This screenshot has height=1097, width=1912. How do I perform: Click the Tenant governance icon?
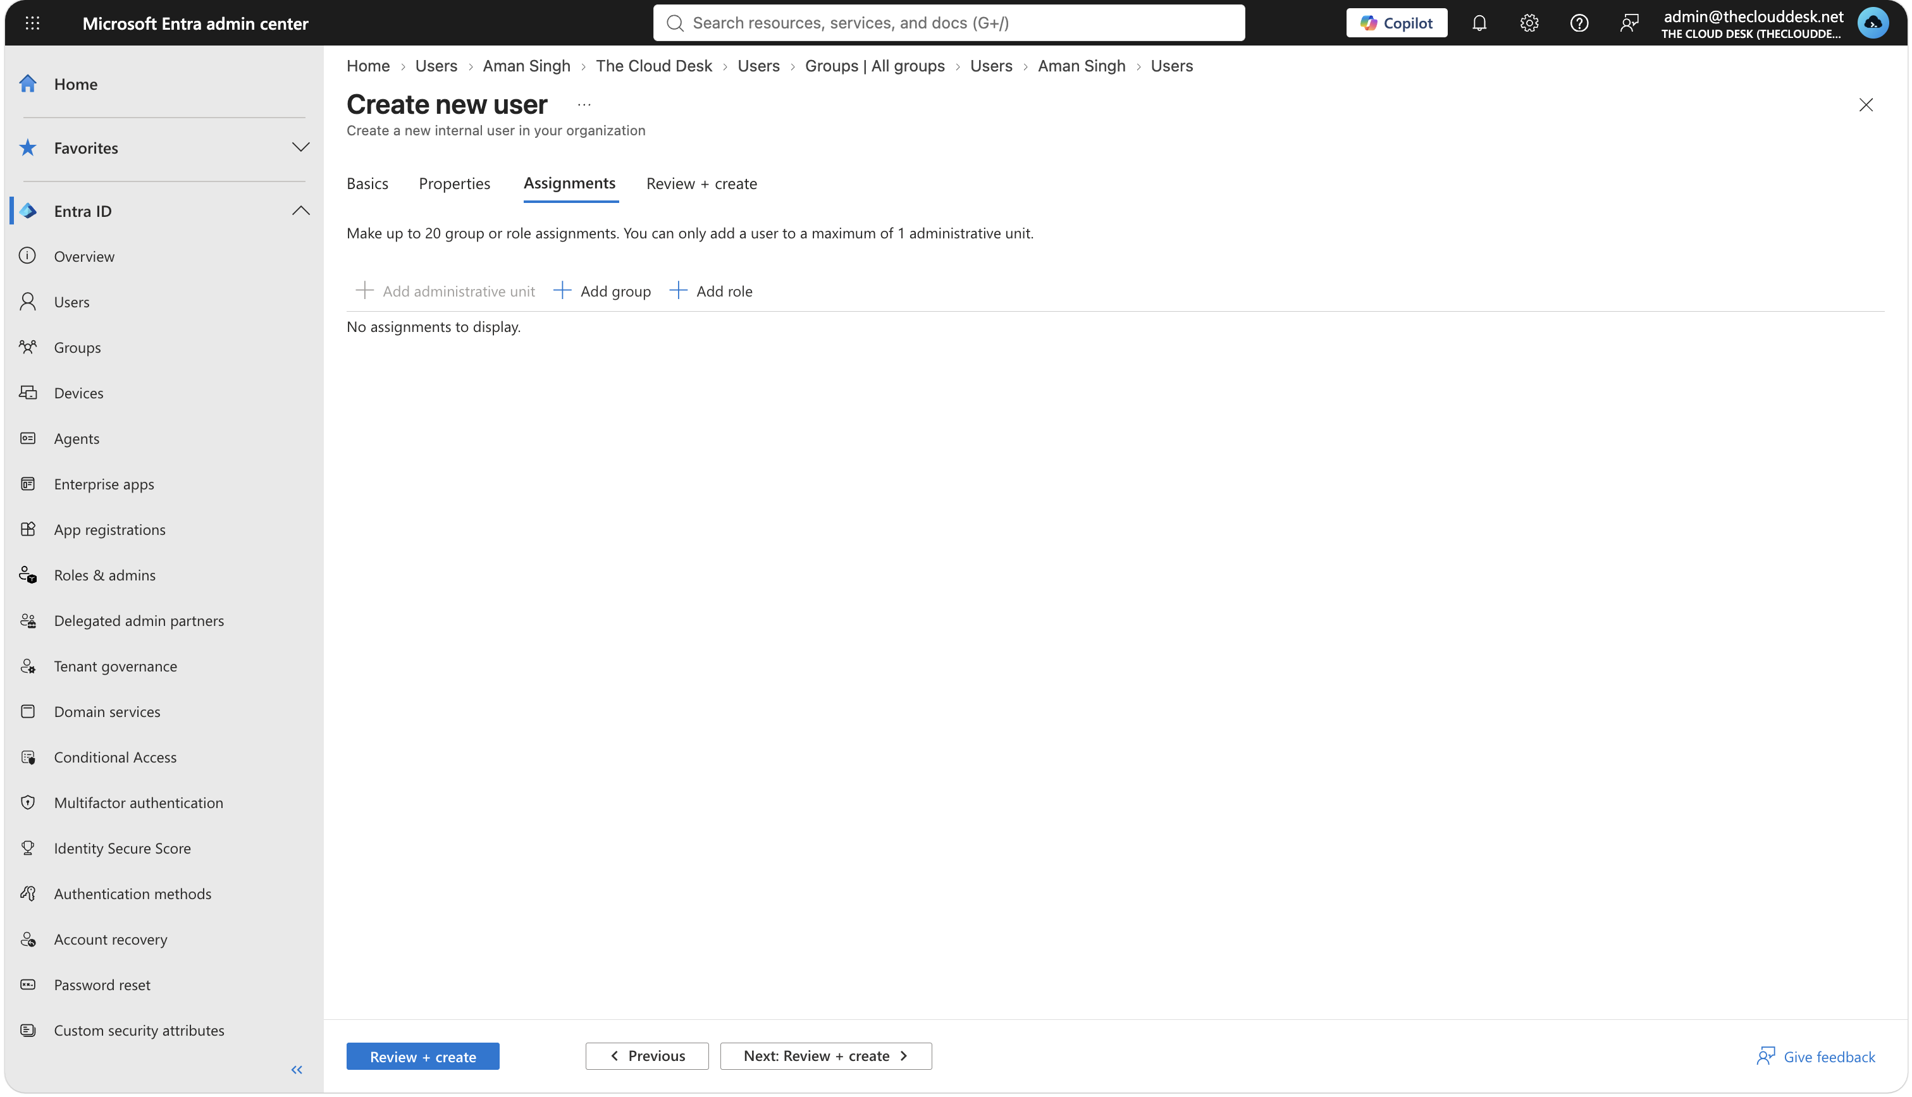point(28,666)
